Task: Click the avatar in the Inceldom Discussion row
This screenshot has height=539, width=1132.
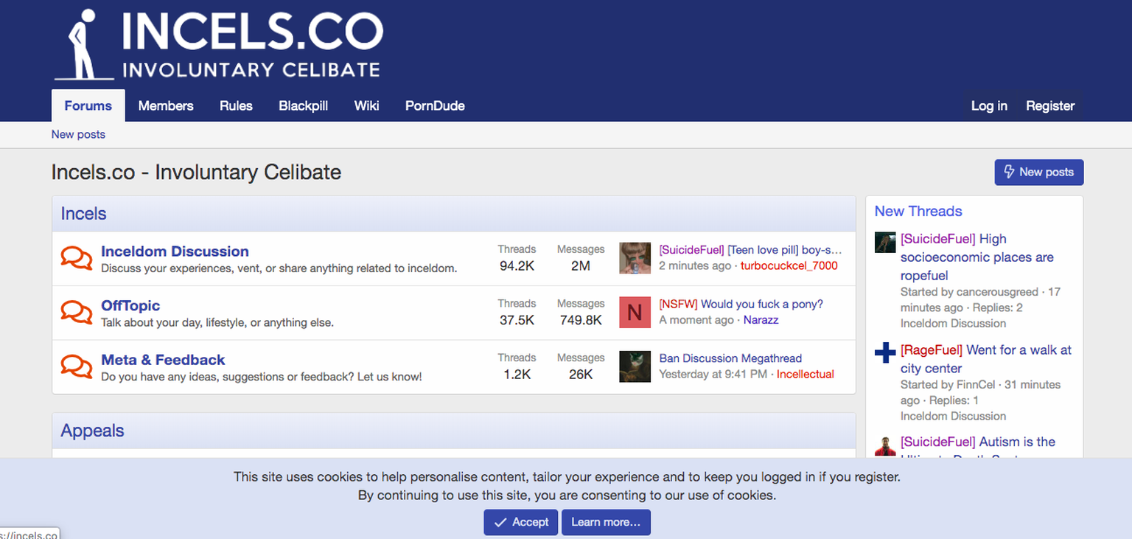Action: point(635,258)
